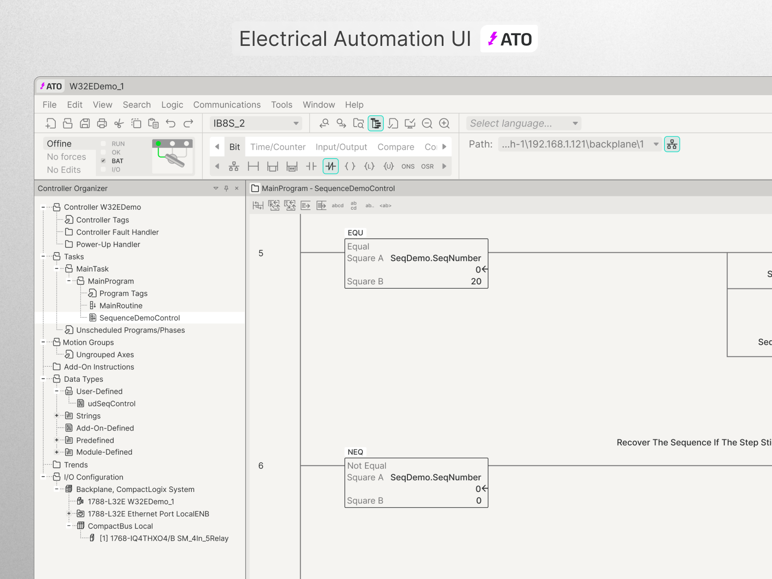Image resolution: width=772 pixels, height=579 pixels.
Task: Click the Paste clipboard icon
Action: click(154, 124)
